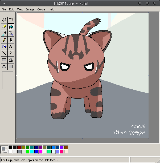The height and width of the screenshot is (163, 160).
Task: Pick the dark green color swatch
Action: 28,148
